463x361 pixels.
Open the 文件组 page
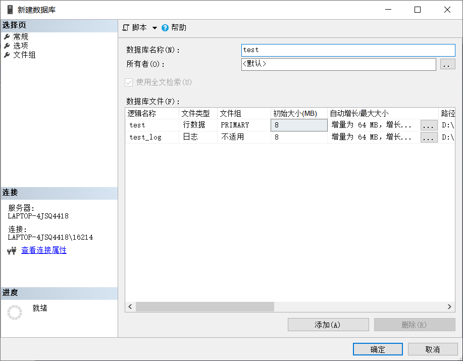[x=24, y=55]
